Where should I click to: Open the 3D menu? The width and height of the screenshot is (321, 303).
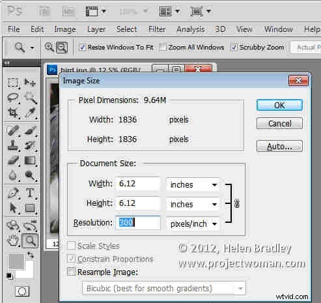(x=220, y=29)
